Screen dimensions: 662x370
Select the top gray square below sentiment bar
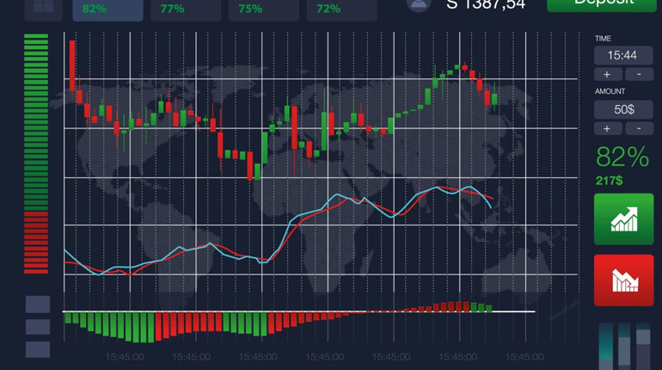point(38,304)
